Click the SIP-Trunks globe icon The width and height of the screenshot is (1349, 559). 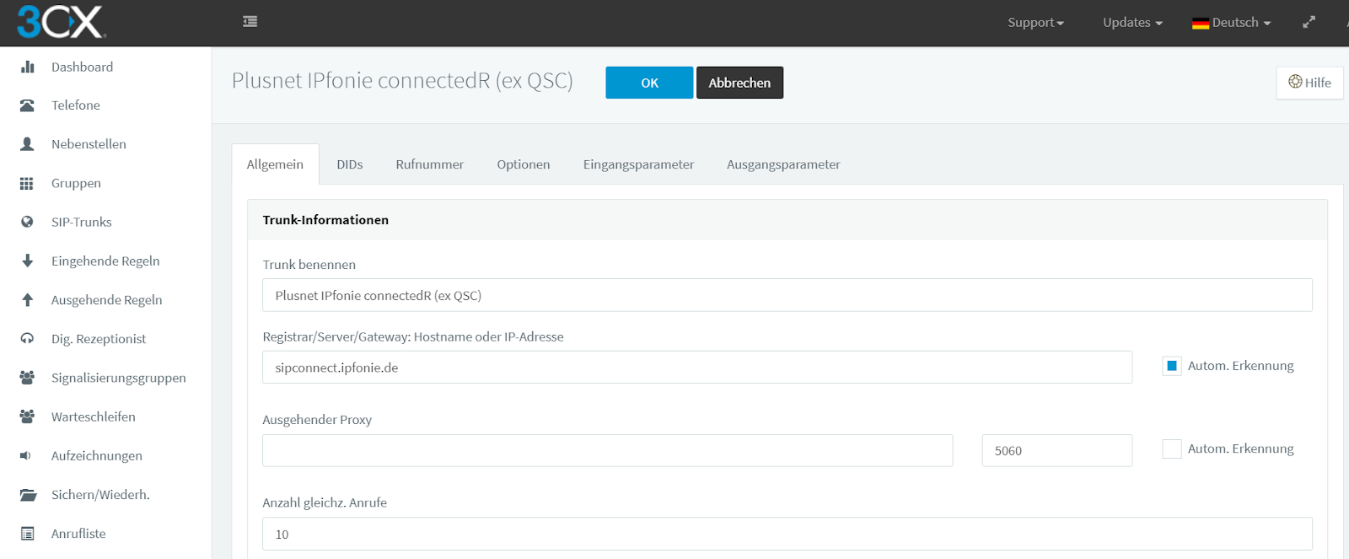[x=27, y=222]
